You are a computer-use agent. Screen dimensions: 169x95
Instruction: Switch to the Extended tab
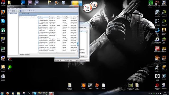[x=22, y=55]
